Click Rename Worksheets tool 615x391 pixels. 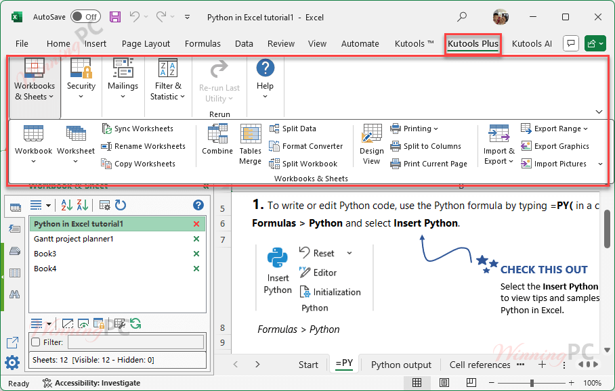click(x=143, y=146)
